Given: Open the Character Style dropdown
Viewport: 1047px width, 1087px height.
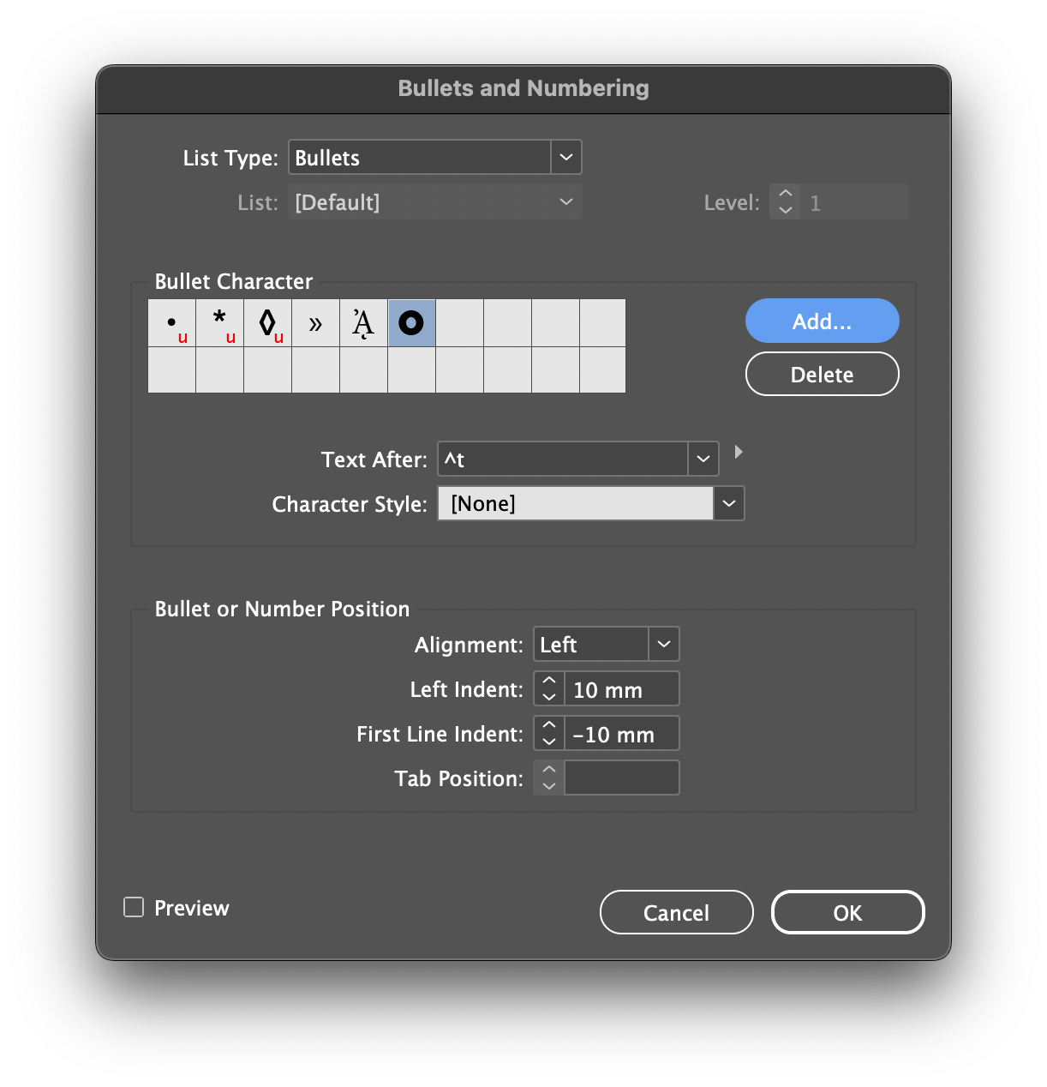Looking at the screenshot, I should [x=728, y=503].
